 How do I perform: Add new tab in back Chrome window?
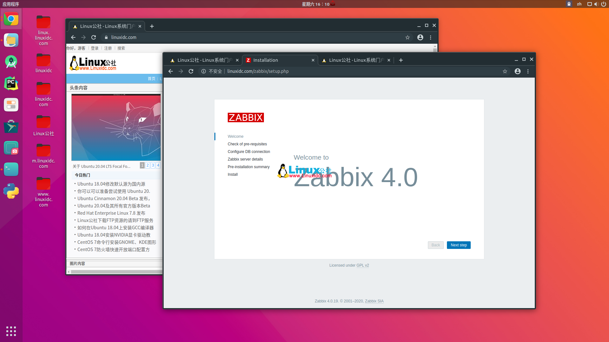pyautogui.click(x=152, y=26)
